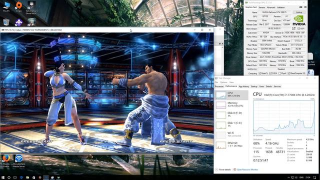Switch to the App history tab

[243, 86]
